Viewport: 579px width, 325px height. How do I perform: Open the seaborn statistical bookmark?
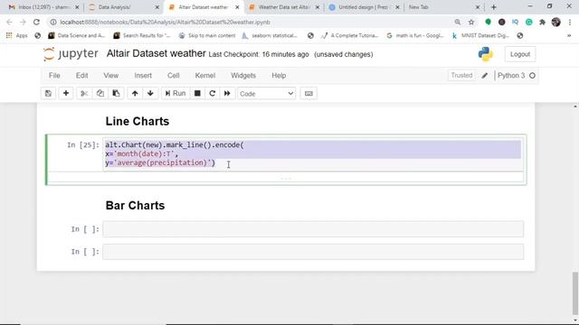coord(270,36)
